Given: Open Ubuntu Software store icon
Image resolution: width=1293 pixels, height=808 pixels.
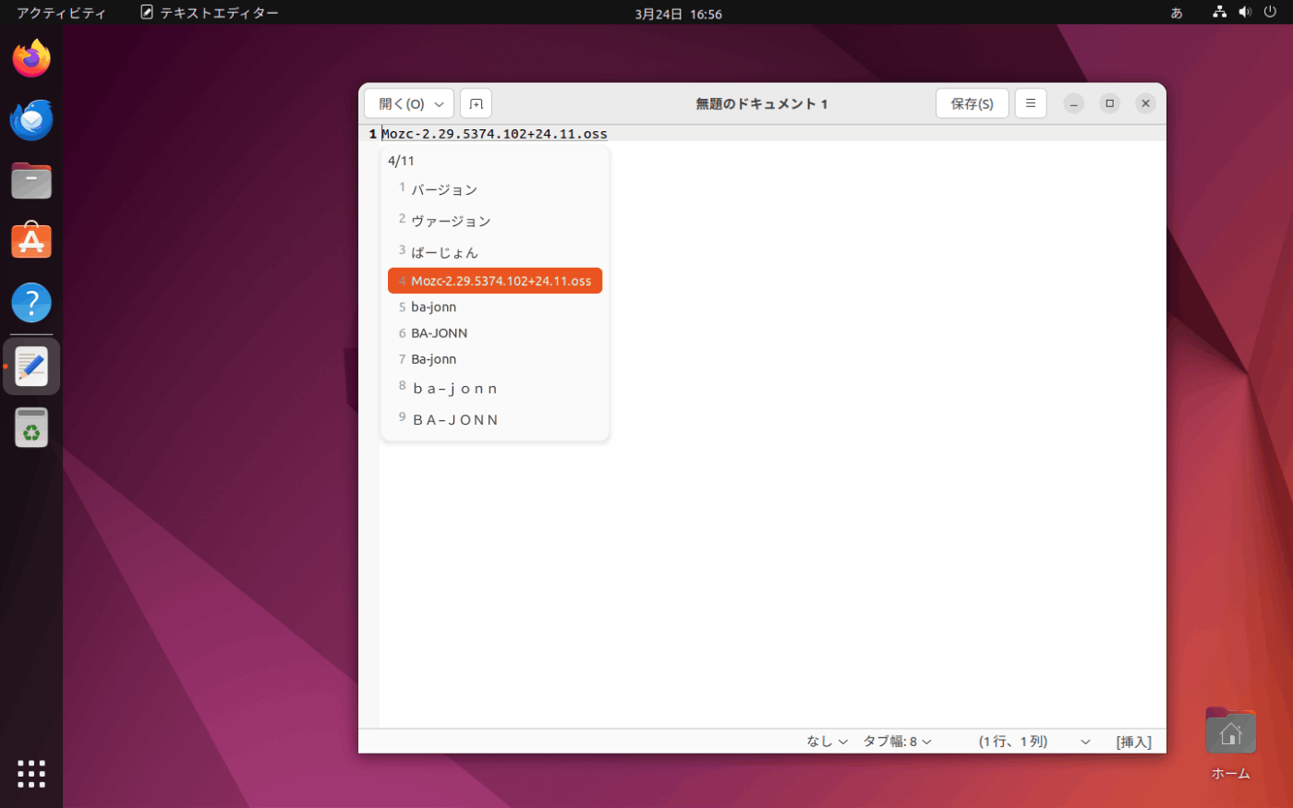Looking at the screenshot, I should pyautogui.click(x=31, y=241).
